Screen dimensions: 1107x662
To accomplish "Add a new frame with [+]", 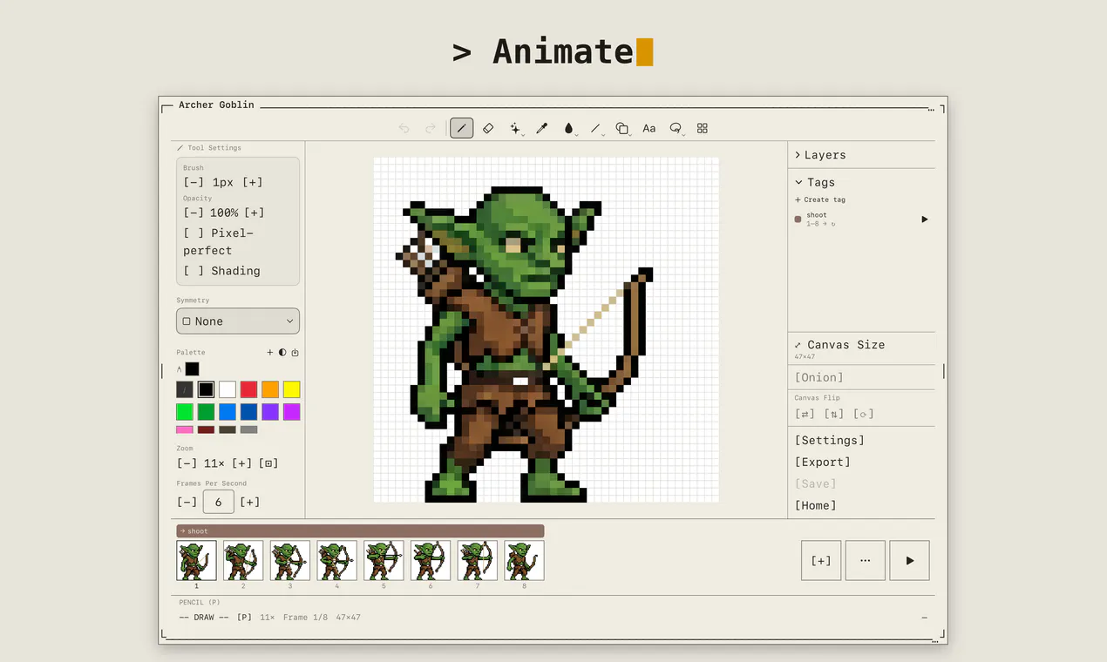I will point(821,560).
